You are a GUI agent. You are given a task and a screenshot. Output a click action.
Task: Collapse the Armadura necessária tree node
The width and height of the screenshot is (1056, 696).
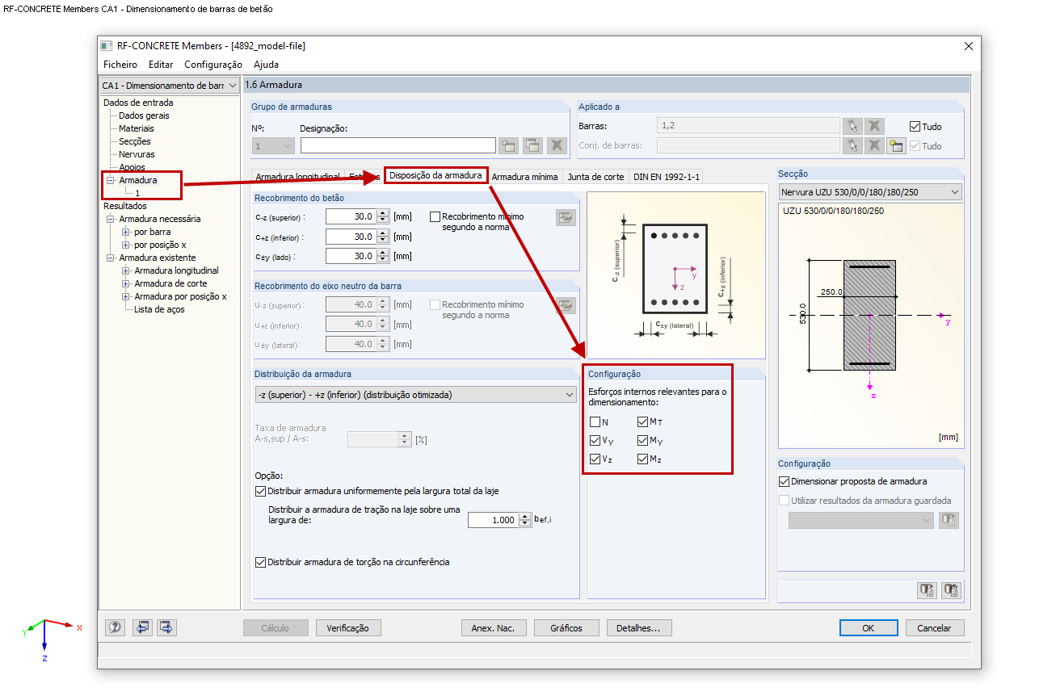111,219
